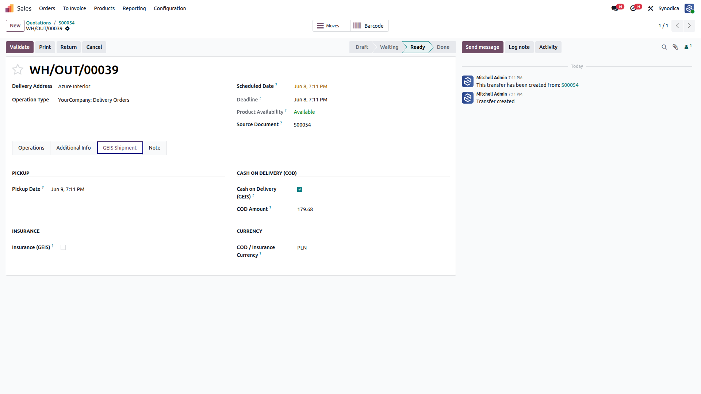Open Moves smart button

coord(332,26)
